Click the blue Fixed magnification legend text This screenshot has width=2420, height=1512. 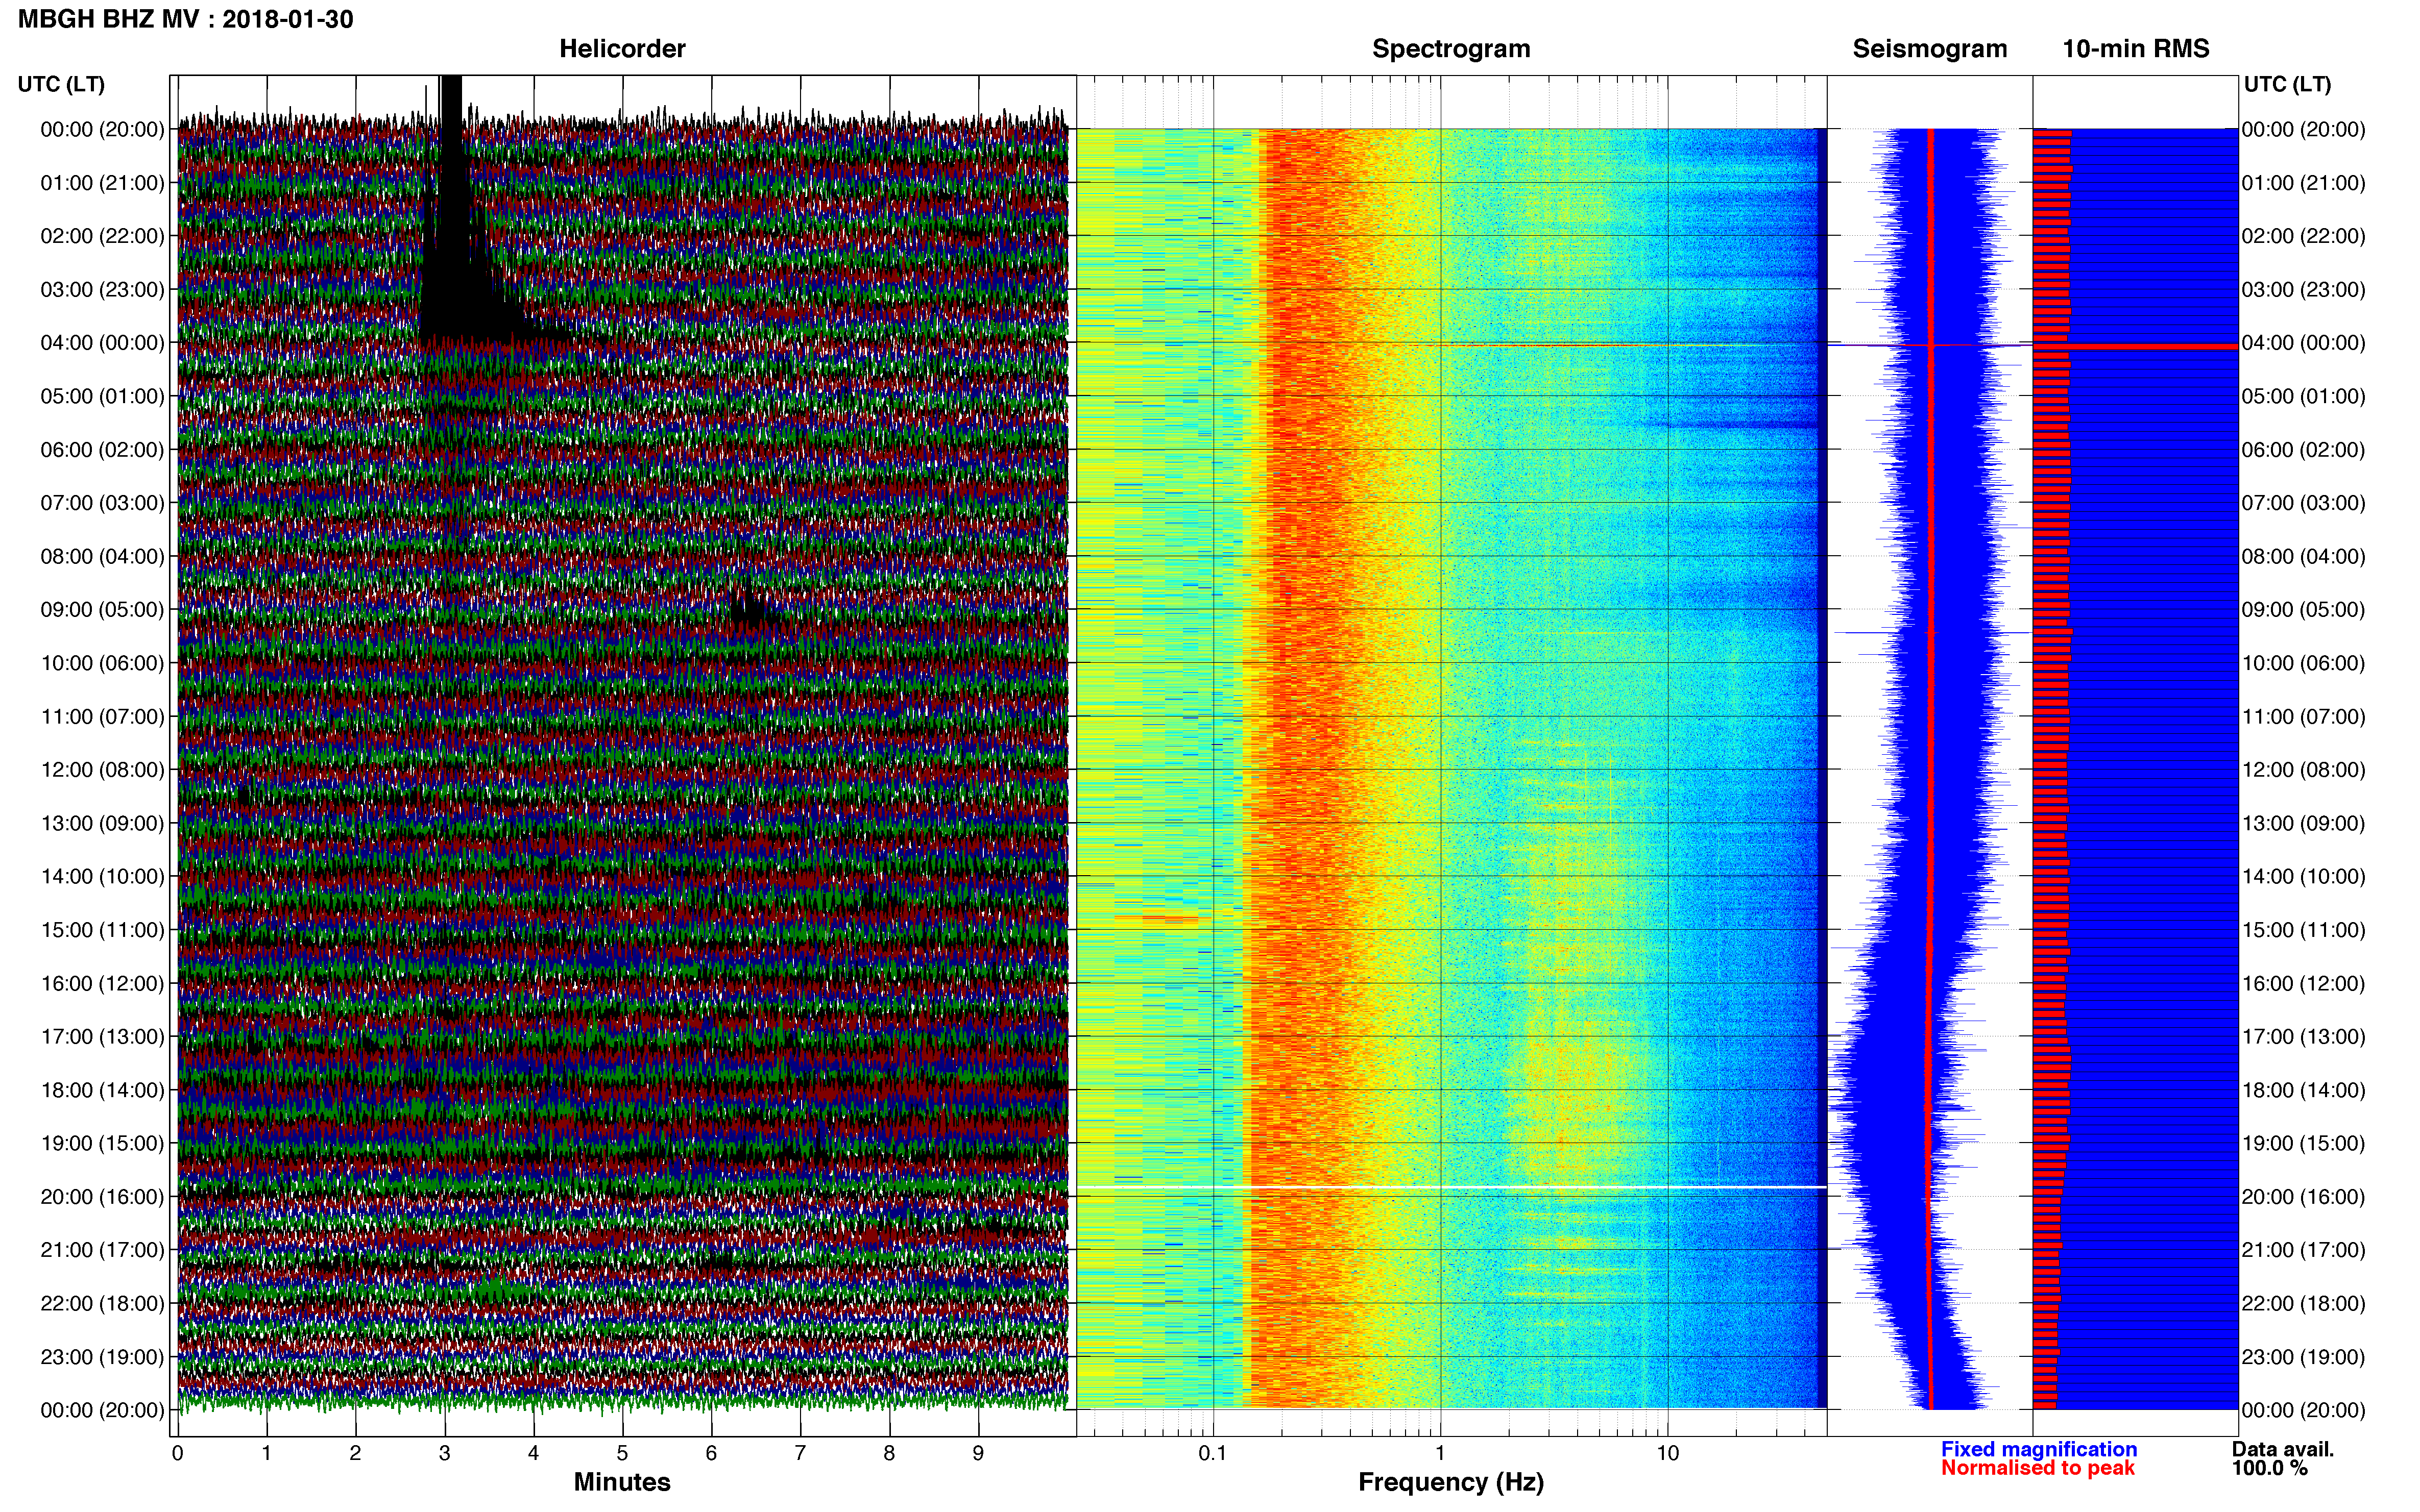2039,1449
